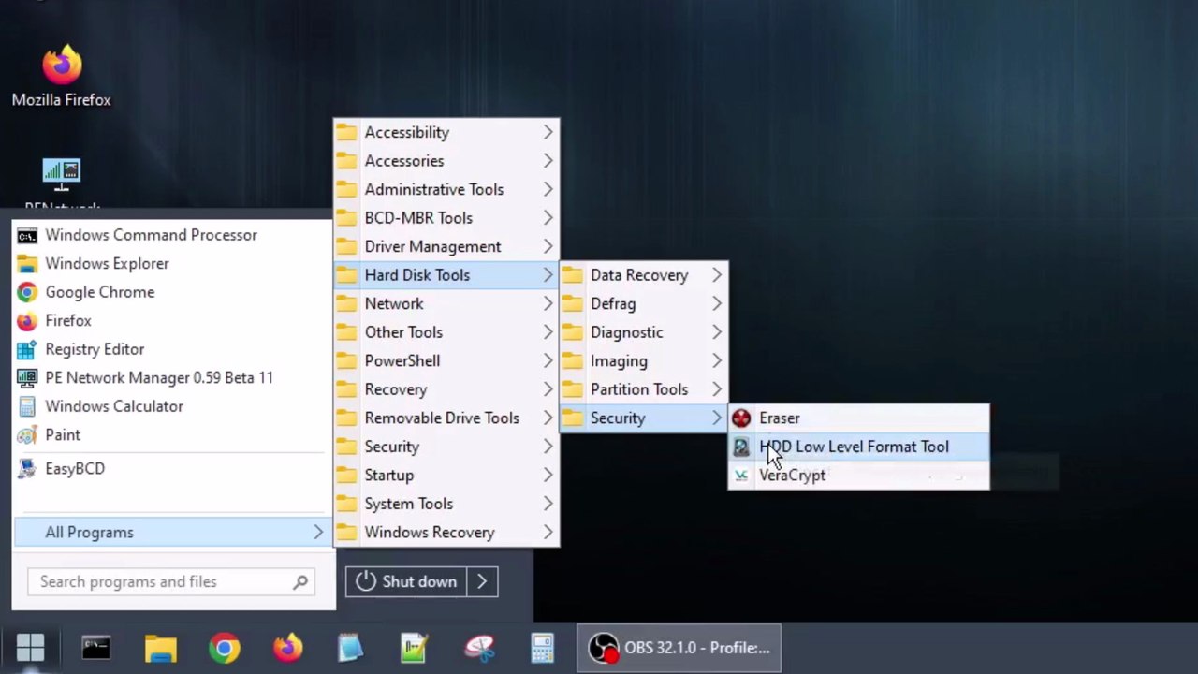Launch Google Chrome from the Start menu list

[172, 292]
